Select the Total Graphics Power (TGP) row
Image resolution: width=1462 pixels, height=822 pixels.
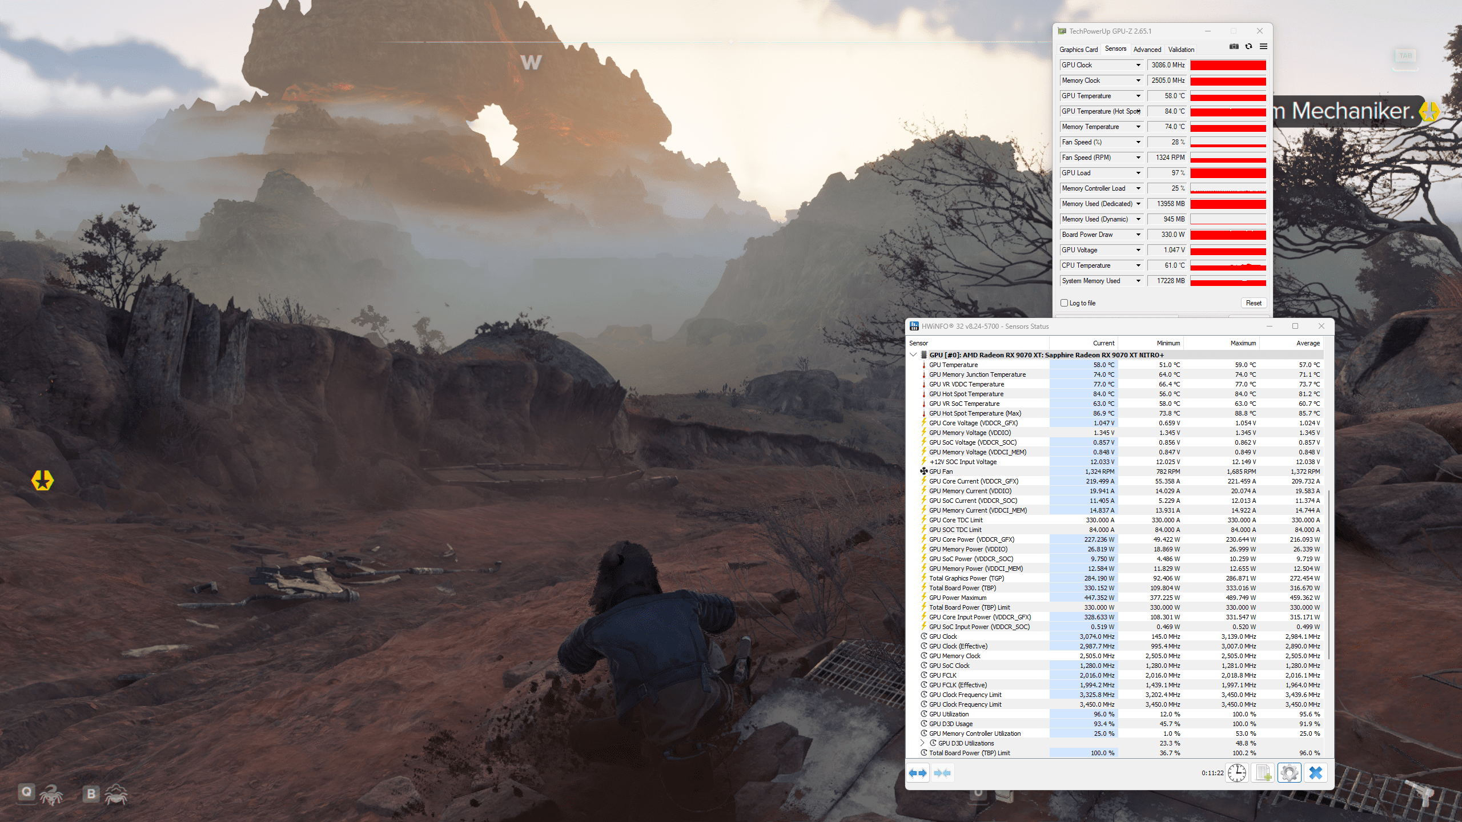point(1115,578)
